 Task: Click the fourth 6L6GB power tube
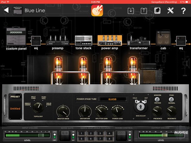click(133, 70)
